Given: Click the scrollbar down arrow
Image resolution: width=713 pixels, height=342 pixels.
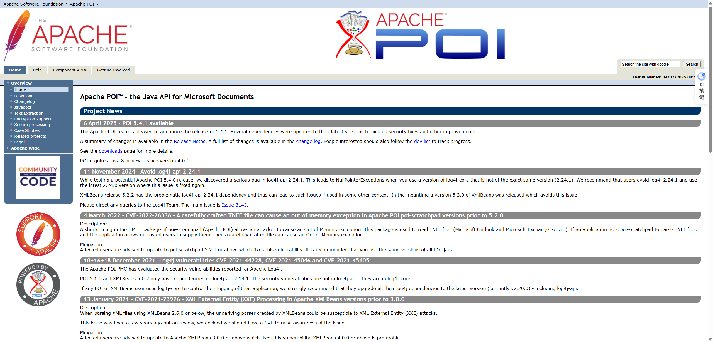Looking at the screenshot, I should pos(710,339).
